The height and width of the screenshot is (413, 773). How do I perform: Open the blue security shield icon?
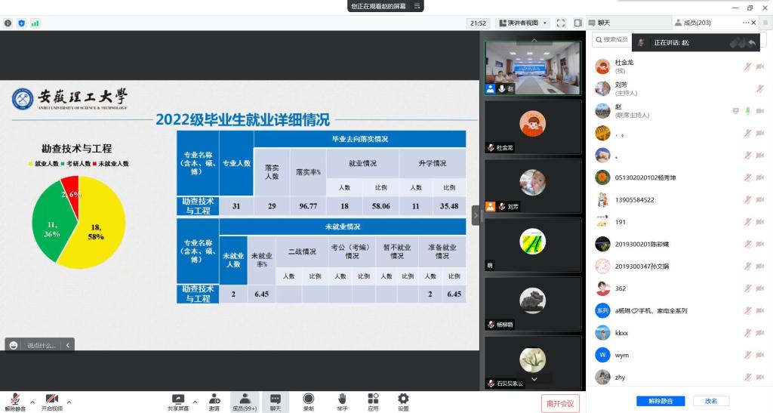pyautogui.click(x=21, y=23)
